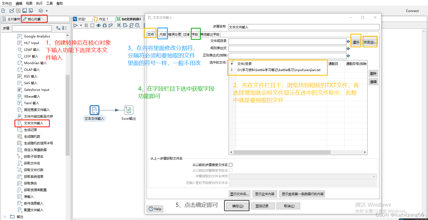Click the Debug bug icon
Image resolution: width=428 pixels, height=220 pixels.
[x=105, y=25]
